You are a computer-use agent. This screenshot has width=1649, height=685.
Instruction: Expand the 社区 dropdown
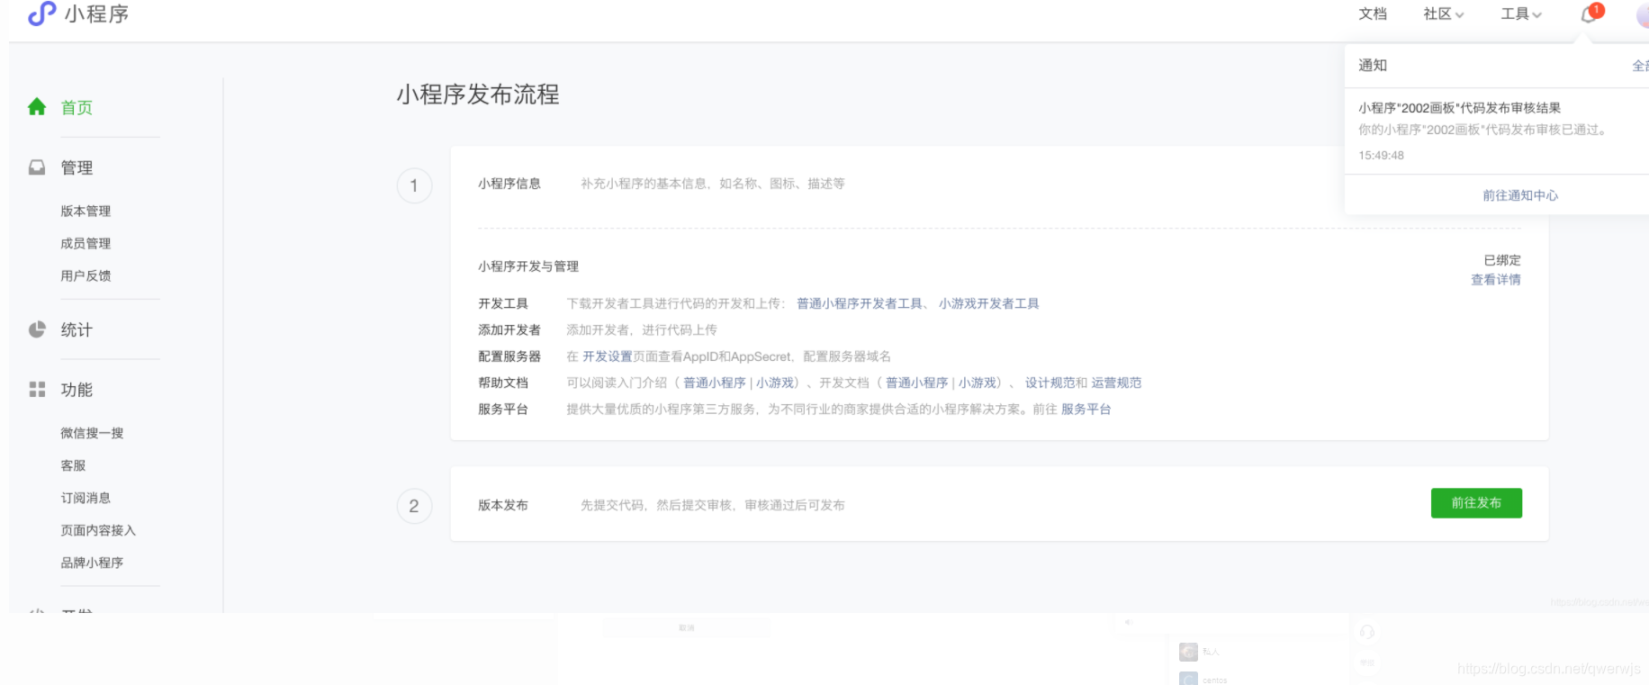(1444, 14)
